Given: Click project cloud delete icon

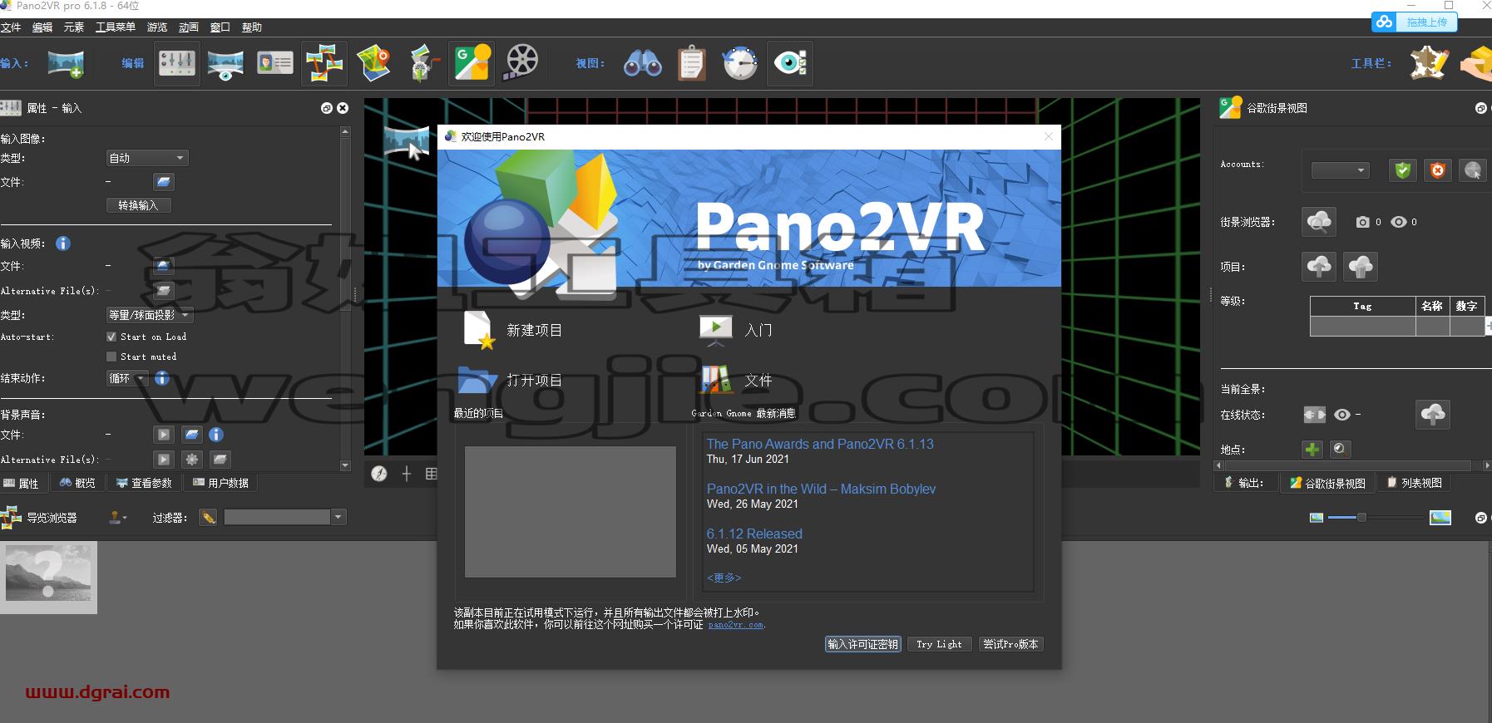Looking at the screenshot, I should (x=1361, y=267).
